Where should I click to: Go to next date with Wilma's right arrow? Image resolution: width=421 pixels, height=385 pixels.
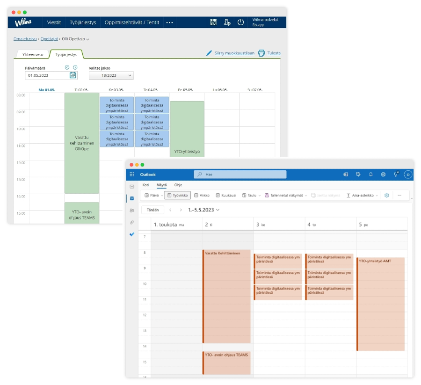click(x=75, y=67)
